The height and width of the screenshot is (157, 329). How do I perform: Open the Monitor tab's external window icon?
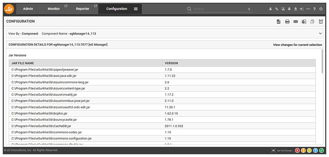tap(66, 6)
